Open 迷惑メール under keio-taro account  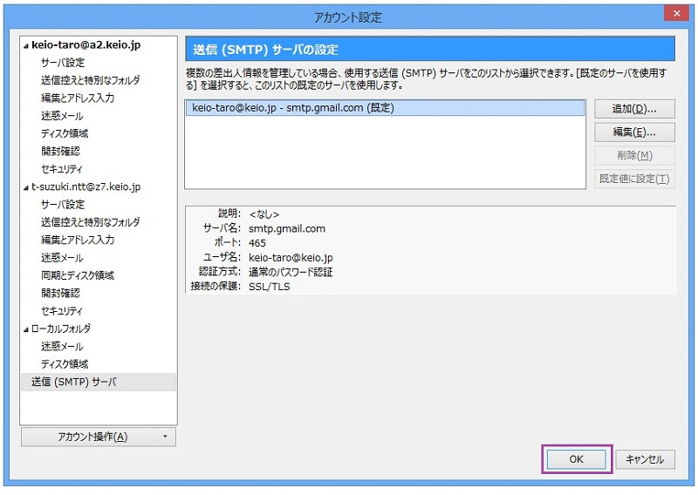[x=62, y=116]
